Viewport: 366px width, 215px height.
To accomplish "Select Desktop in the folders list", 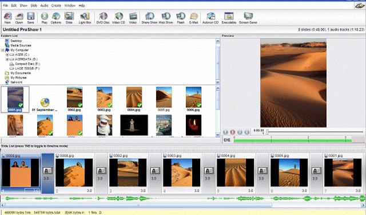I will 16,41.
